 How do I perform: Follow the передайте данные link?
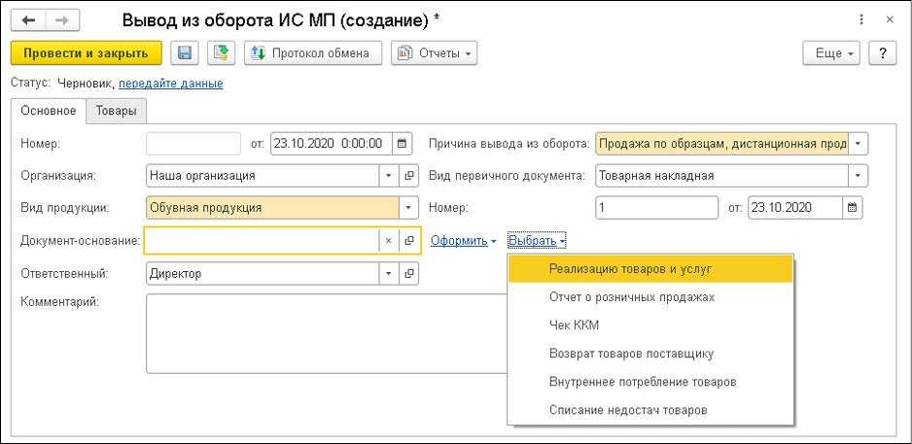coord(170,84)
